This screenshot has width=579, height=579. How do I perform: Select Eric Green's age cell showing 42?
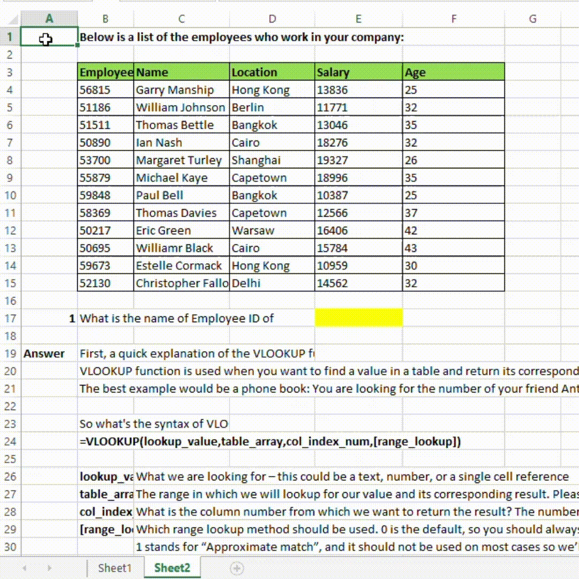tap(454, 230)
